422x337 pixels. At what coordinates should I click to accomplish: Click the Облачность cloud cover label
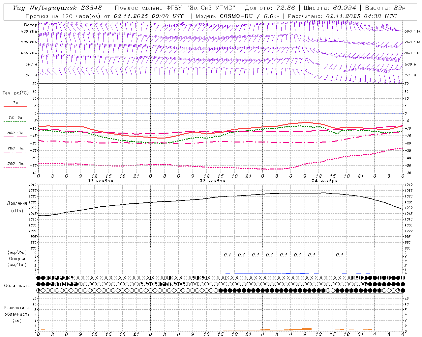click(x=17, y=285)
